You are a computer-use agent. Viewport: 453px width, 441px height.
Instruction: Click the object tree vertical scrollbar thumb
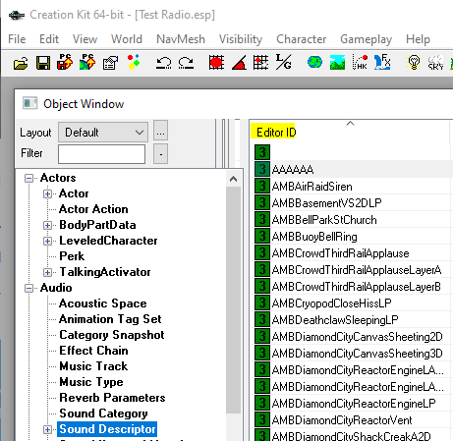pos(233,301)
